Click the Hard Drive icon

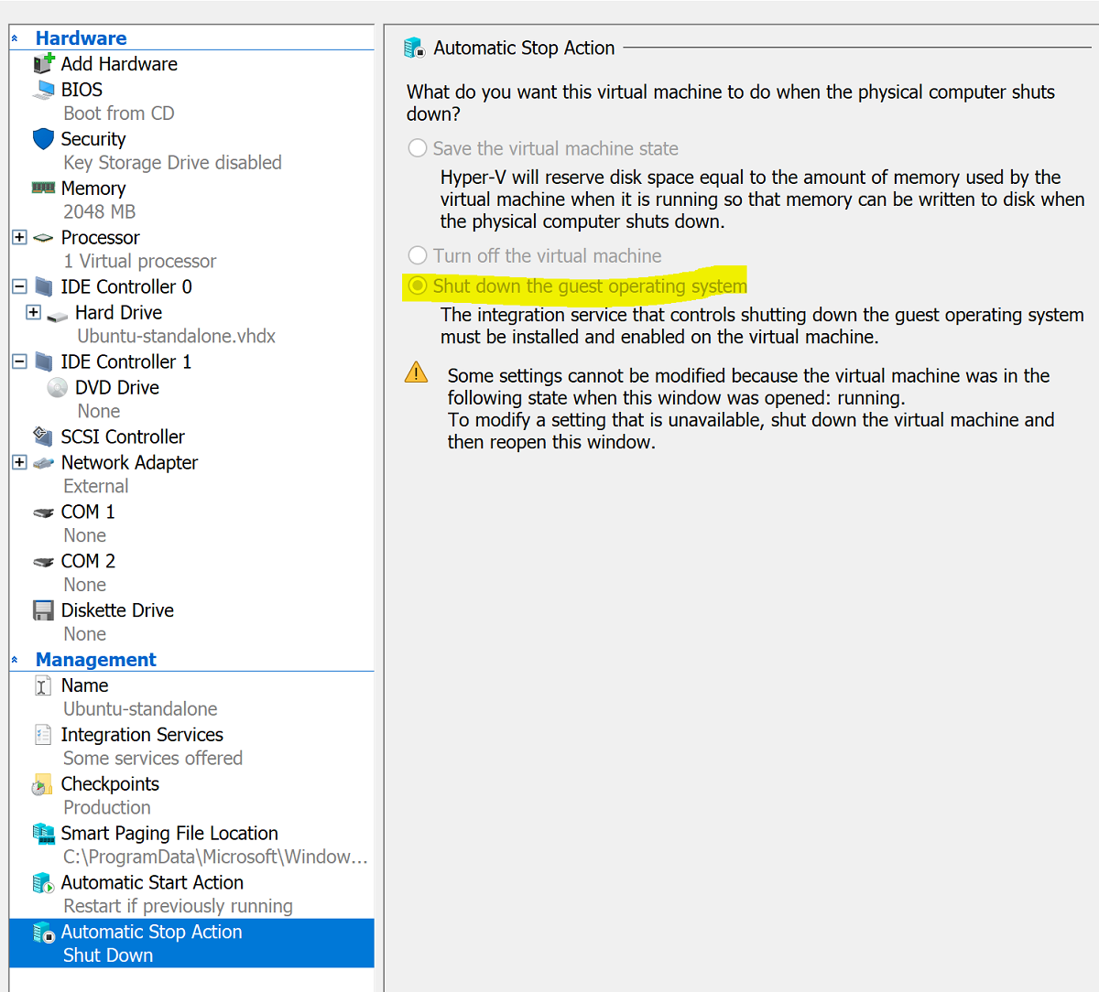point(57,316)
